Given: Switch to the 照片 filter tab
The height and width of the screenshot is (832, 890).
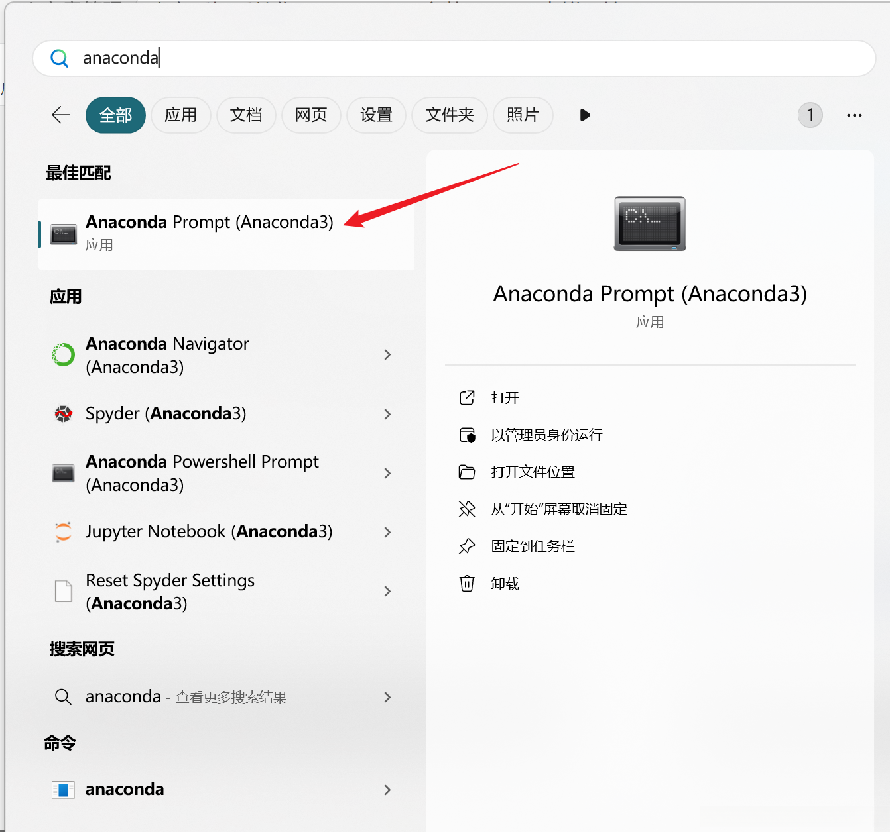Looking at the screenshot, I should tap(523, 115).
